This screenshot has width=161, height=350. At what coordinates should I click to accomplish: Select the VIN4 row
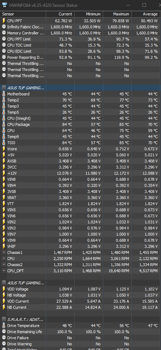tap(80, 185)
